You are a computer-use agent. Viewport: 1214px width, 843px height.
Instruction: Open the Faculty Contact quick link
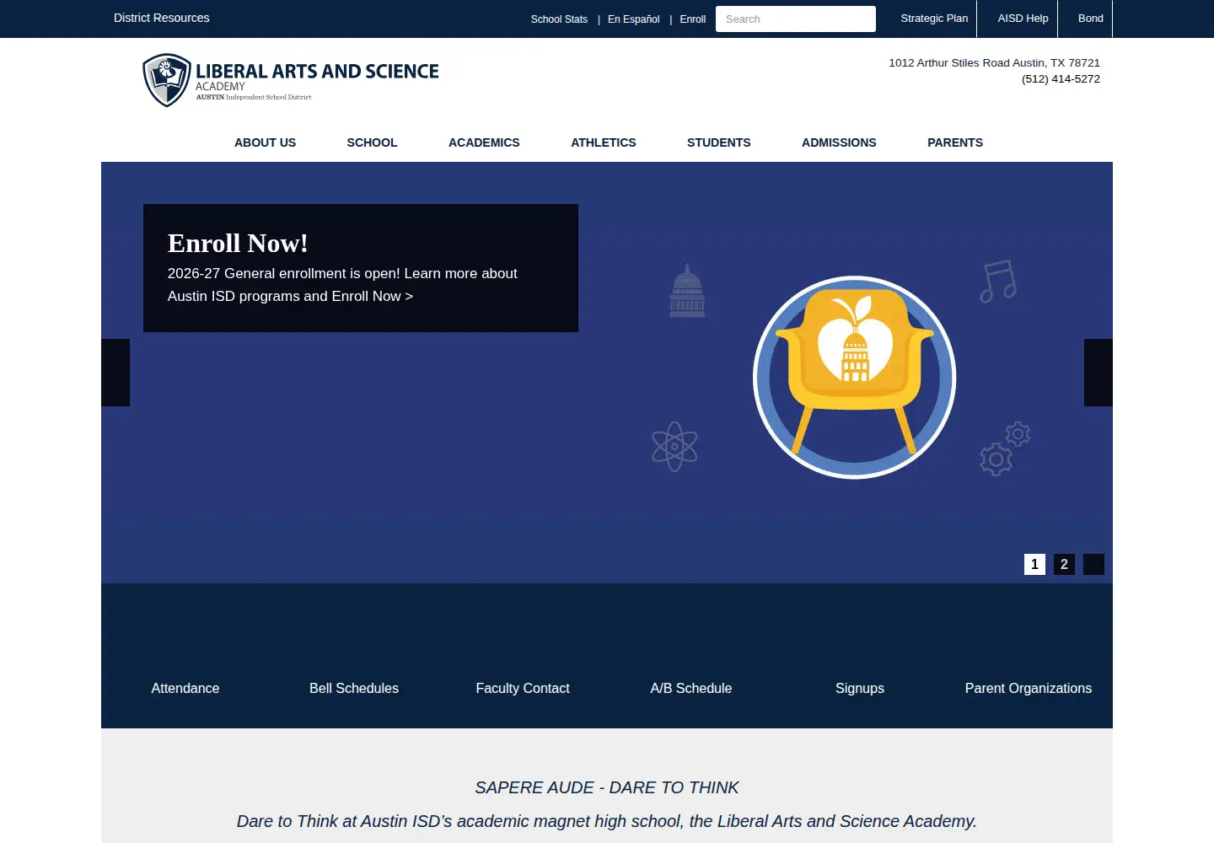(523, 688)
